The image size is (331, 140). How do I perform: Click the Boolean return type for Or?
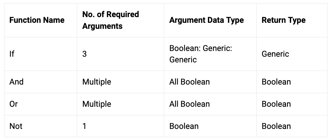click(x=276, y=104)
